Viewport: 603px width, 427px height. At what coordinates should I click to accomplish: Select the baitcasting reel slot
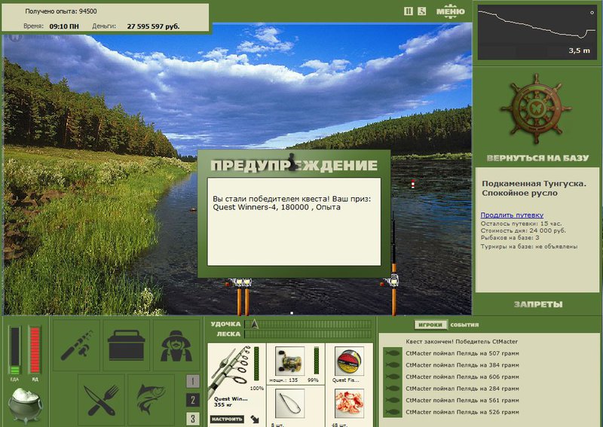pos(289,361)
